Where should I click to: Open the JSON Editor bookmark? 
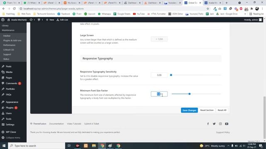coord(175,14)
